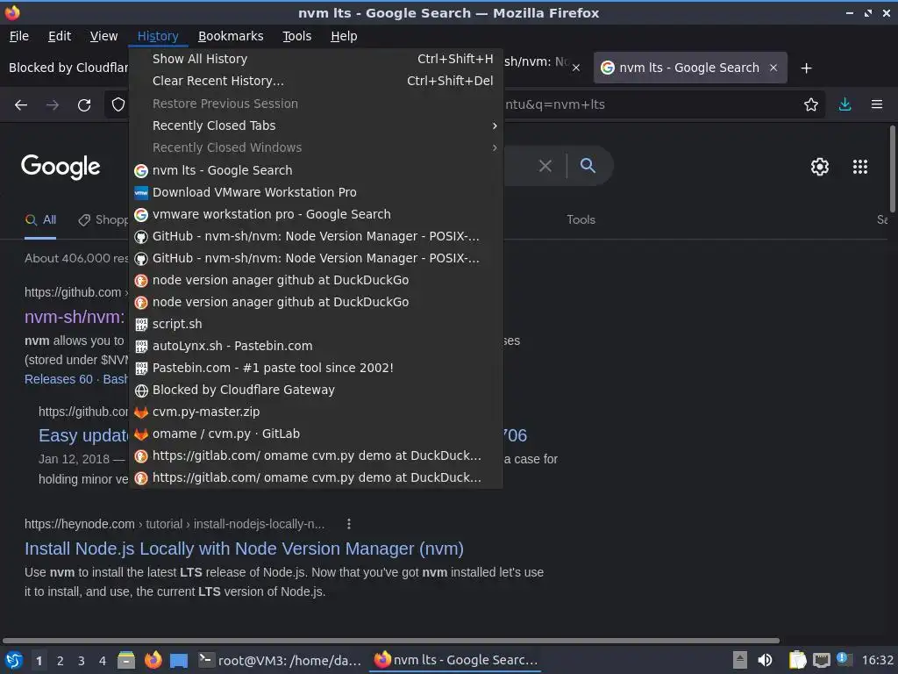Open the Google apps grid
Screen dimensions: 898x674
tap(859, 167)
